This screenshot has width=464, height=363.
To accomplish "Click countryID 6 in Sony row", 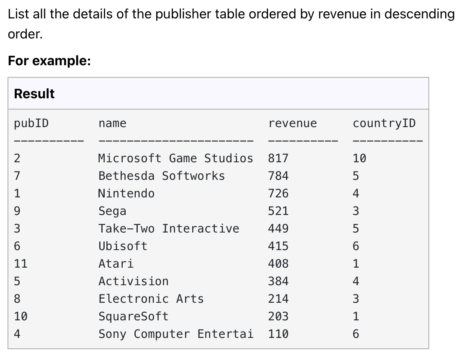I will [356, 334].
